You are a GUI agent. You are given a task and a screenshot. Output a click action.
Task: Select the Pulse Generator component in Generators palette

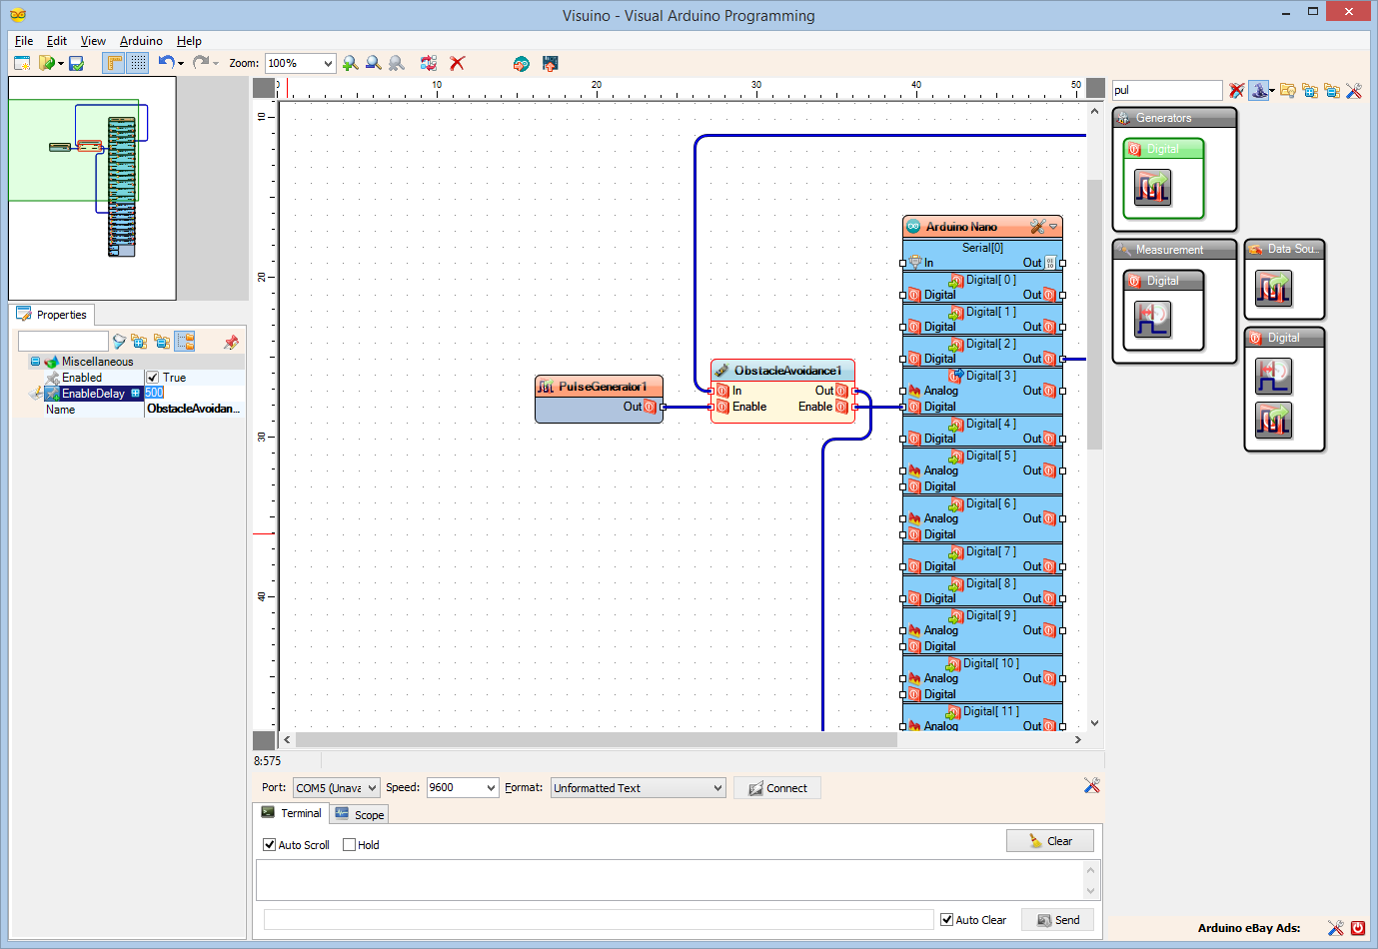coord(1152,187)
